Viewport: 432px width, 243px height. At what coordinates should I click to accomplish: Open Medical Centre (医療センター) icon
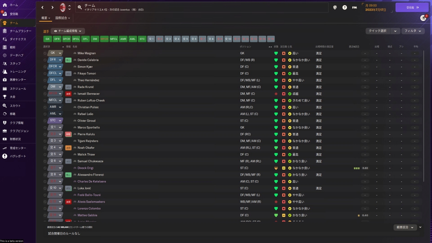click(x=5, y=80)
